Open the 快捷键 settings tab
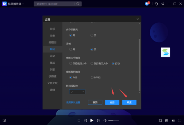 [x=52, y=76]
